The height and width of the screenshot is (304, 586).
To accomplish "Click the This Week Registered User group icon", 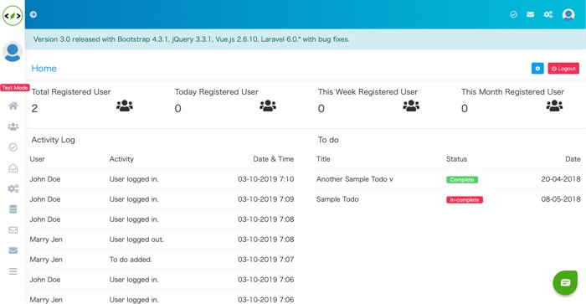I will pos(411,106).
